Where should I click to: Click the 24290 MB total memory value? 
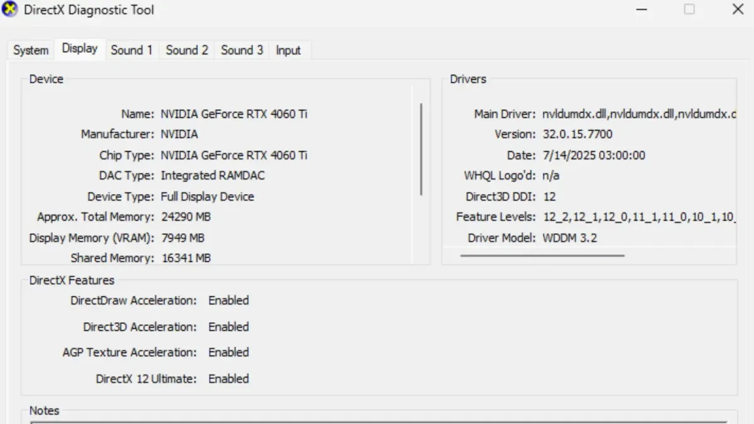pyautogui.click(x=186, y=217)
